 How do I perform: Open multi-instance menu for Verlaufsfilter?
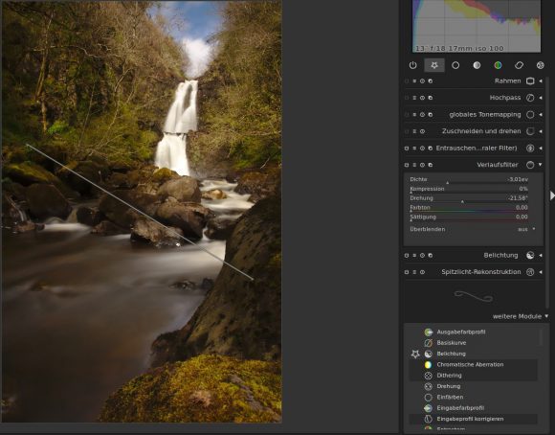click(431, 165)
